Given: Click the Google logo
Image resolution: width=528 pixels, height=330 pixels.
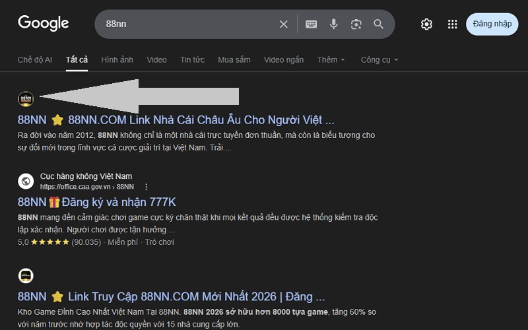Looking at the screenshot, I should [x=44, y=23].
